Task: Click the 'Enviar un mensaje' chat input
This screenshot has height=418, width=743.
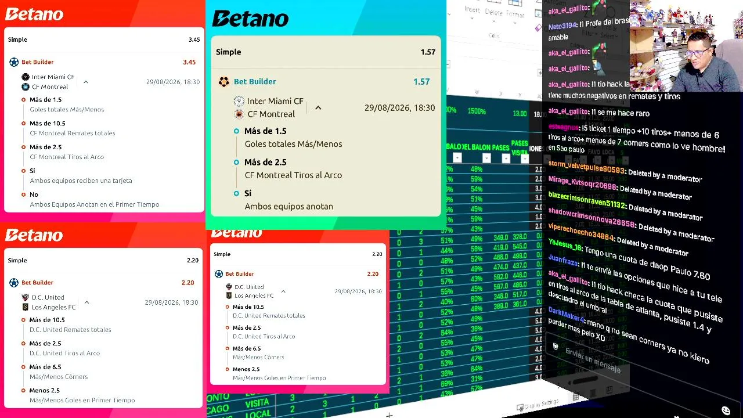Action: [593, 361]
